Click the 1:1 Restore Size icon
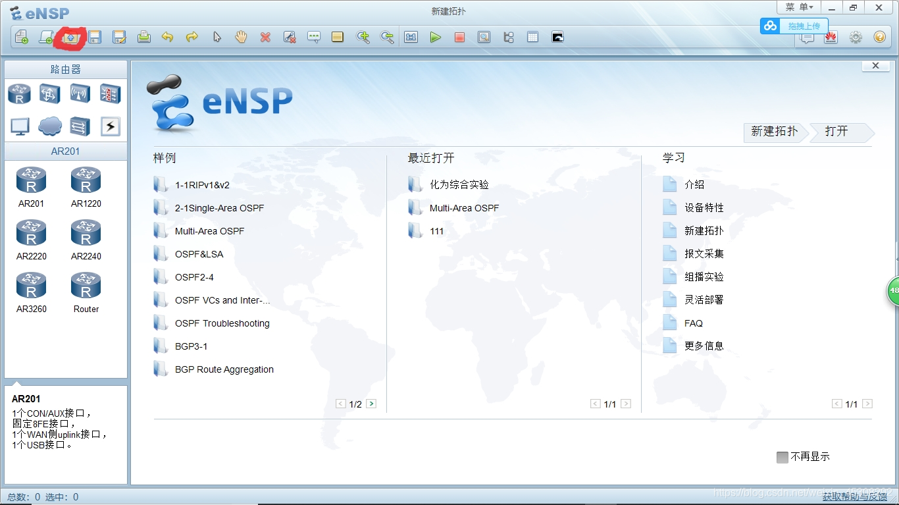The width and height of the screenshot is (899, 505). (x=411, y=38)
